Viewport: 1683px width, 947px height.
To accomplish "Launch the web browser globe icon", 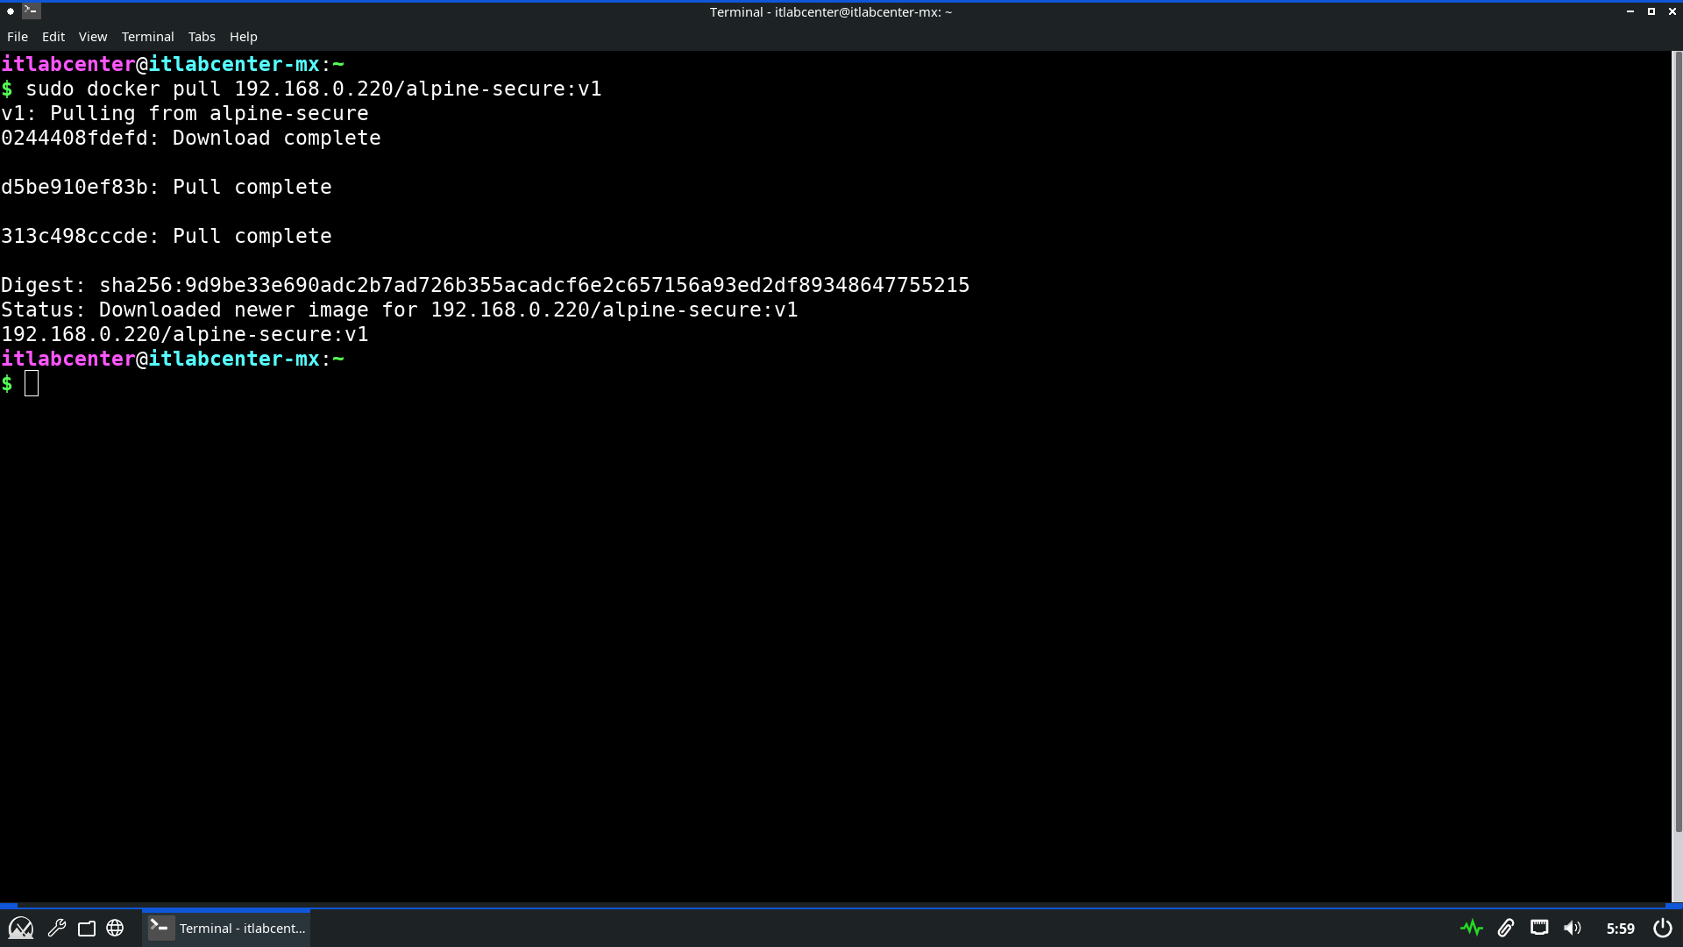I will [x=115, y=928].
